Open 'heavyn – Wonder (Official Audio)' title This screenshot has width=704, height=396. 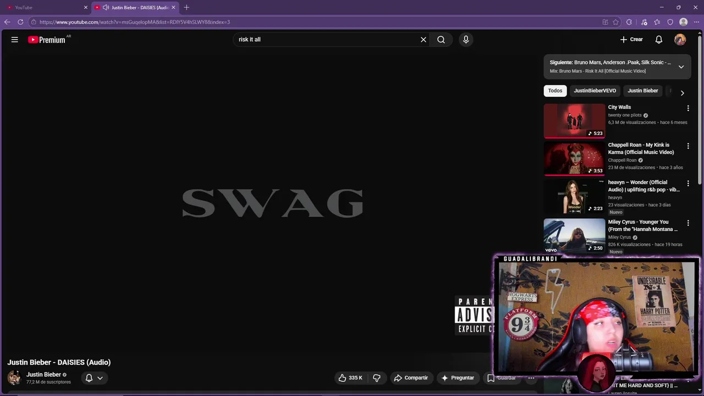point(643,186)
